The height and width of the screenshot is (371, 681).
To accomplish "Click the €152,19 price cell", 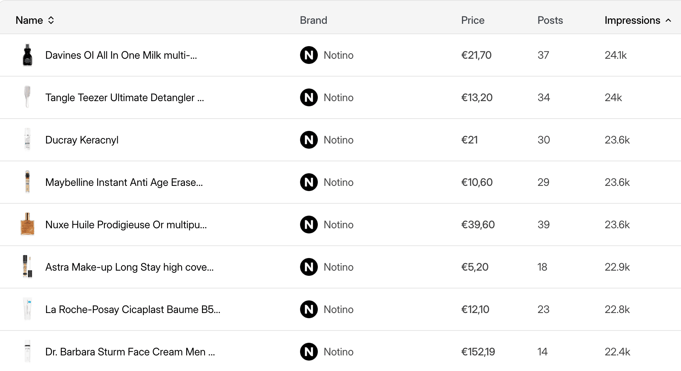I will tap(478, 352).
